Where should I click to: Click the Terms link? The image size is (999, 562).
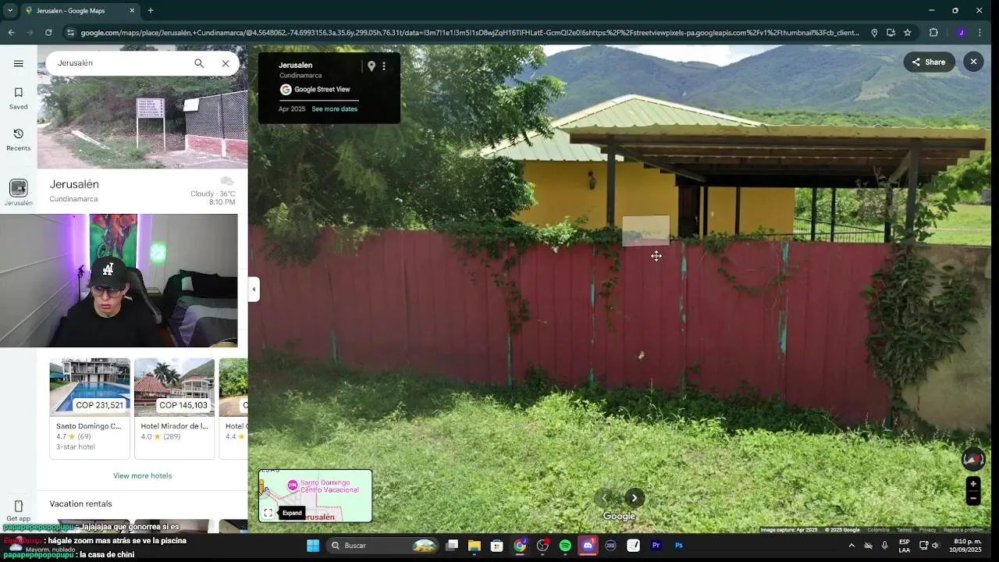[x=904, y=530]
